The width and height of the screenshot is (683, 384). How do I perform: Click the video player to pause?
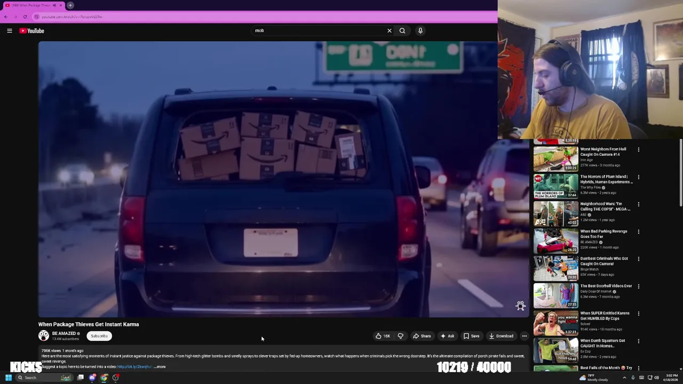(x=283, y=179)
